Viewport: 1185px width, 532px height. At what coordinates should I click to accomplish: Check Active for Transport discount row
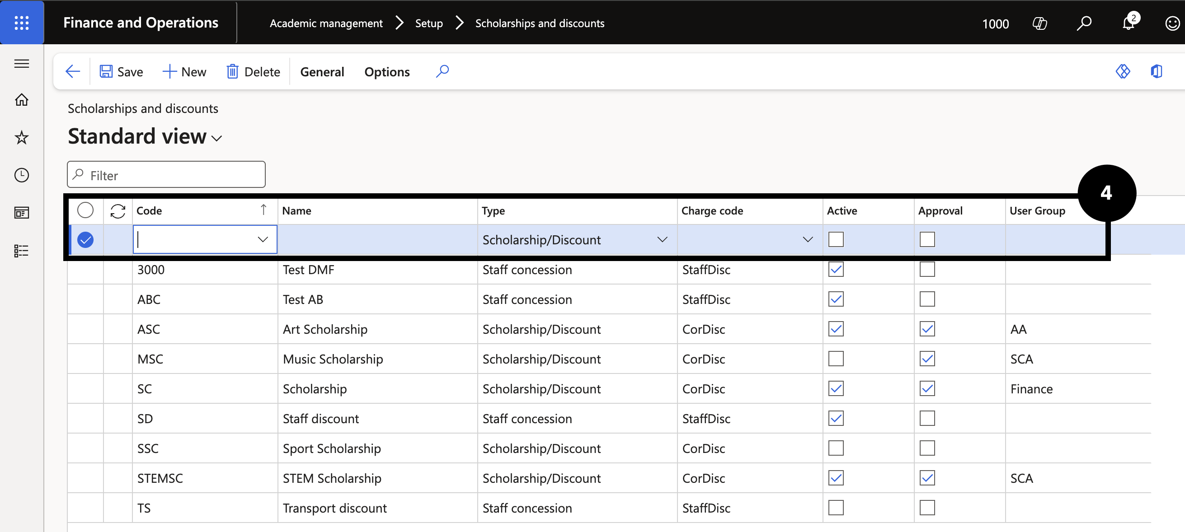click(x=835, y=508)
